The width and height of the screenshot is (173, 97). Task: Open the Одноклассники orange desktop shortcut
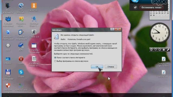point(34,7)
